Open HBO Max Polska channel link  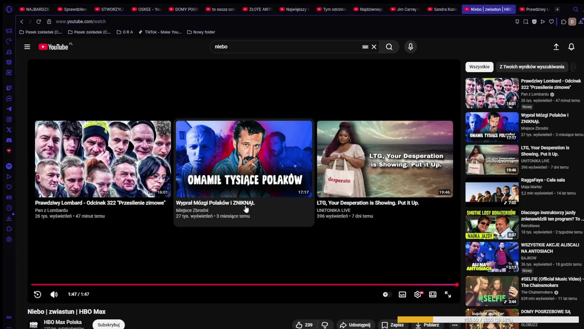[x=63, y=322]
